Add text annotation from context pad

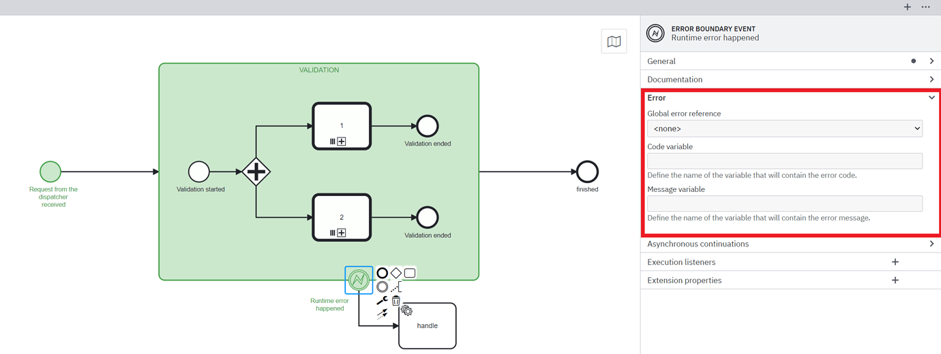click(396, 287)
